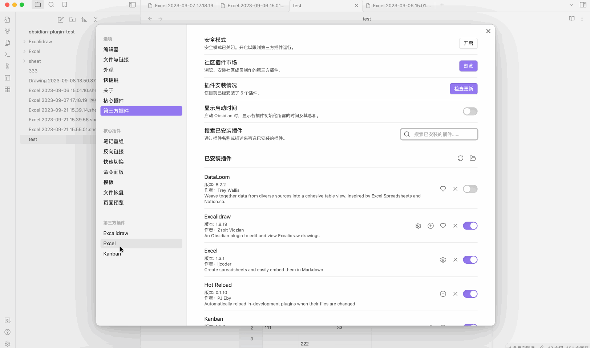Switch to Excel 2023-09-07 17.18.19 tab

point(181,5)
